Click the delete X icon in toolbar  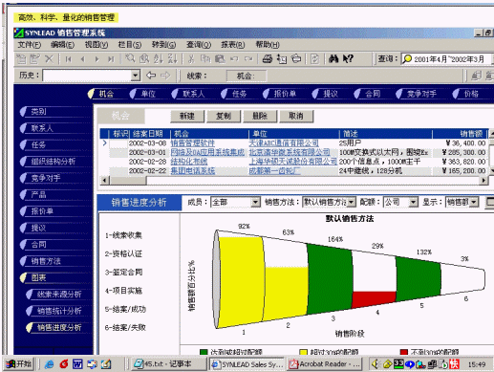[49, 58]
